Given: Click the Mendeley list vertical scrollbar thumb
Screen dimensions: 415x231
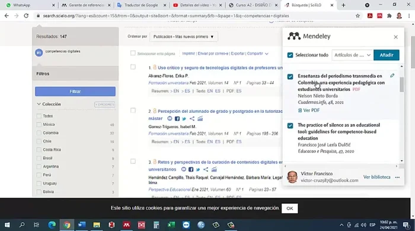Looking at the screenshot, I should 401,84.
